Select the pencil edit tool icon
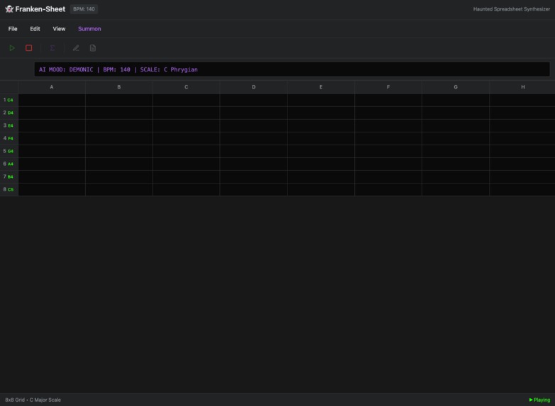 click(x=76, y=48)
